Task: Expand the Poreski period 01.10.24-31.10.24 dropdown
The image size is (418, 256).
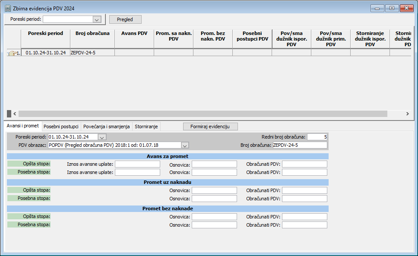Action: (x=102, y=137)
